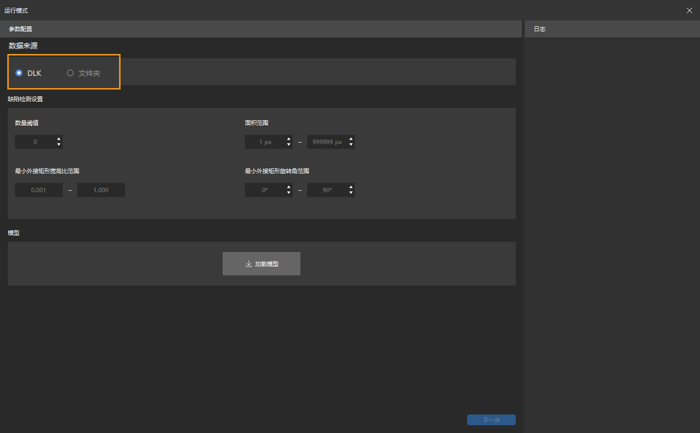Viewport: 700px width, 433px height.
Task: Click the 缺陷检测设置 section label
Action: 25,99
